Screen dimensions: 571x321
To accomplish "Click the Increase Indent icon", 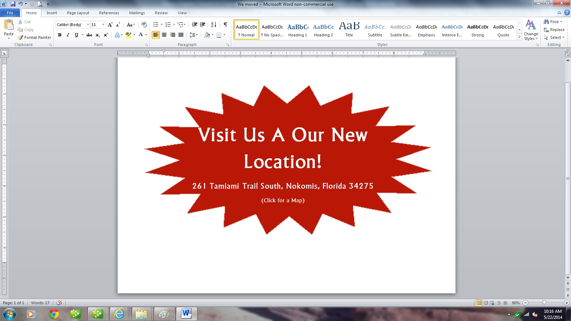I will click(202, 25).
